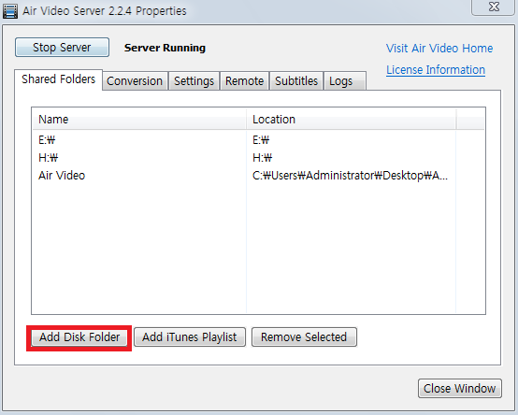Click the Close Window button
Screen dimensions: 518x415
(x=459, y=388)
